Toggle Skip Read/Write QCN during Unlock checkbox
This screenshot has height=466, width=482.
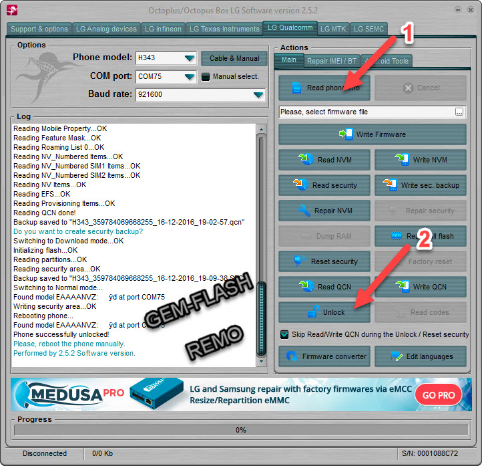pyautogui.click(x=284, y=334)
